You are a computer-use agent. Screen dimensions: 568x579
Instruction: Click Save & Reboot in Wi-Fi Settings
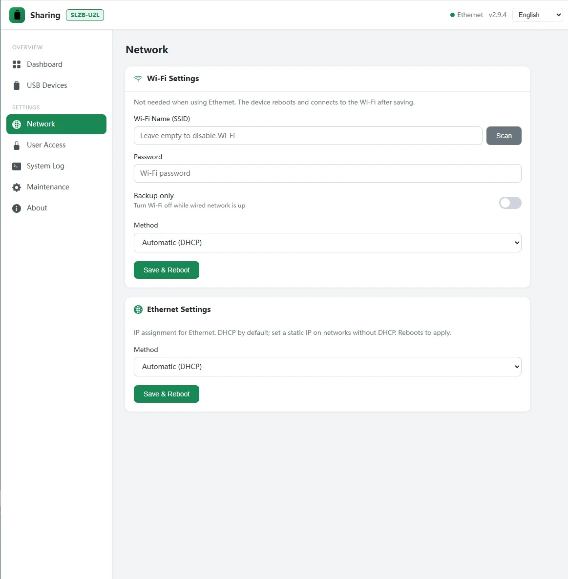coord(167,270)
